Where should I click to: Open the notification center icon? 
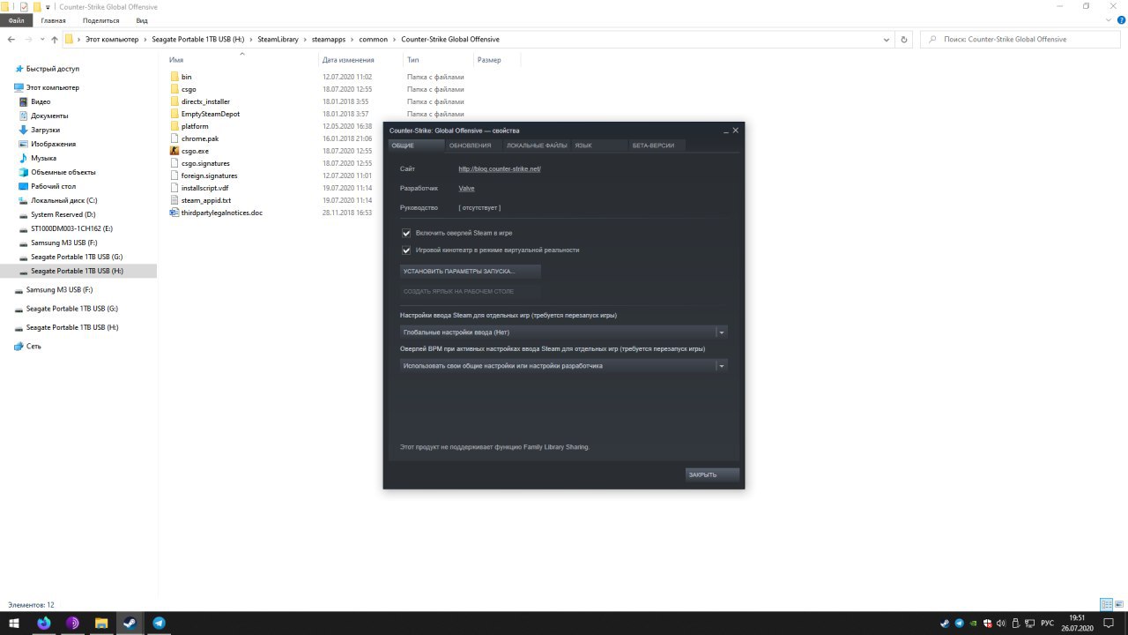(x=1110, y=623)
